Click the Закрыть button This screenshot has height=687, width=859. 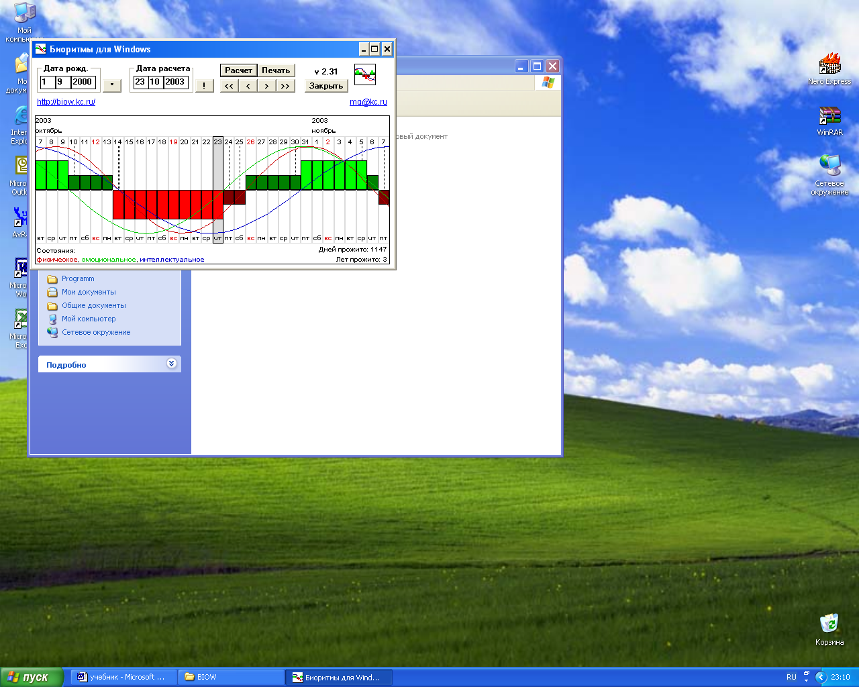(326, 86)
